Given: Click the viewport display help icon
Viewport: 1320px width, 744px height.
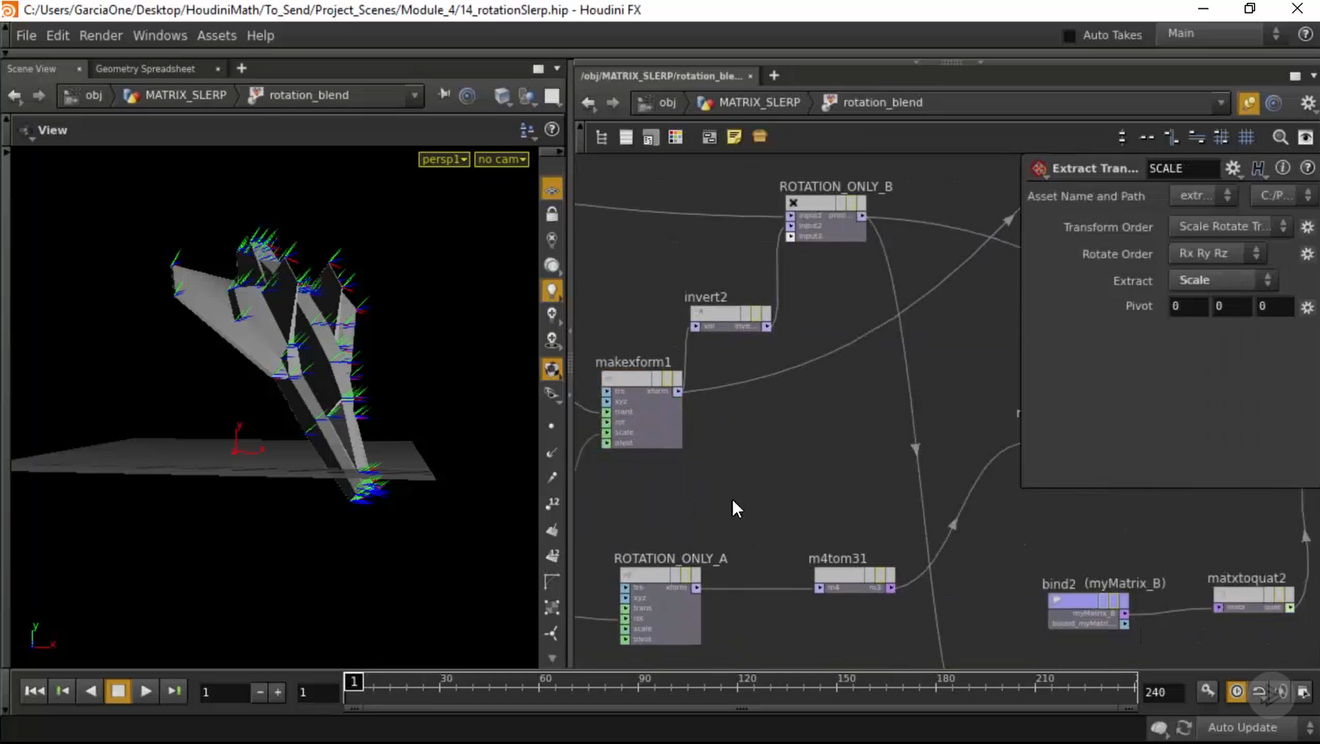Looking at the screenshot, I should [552, 130].
